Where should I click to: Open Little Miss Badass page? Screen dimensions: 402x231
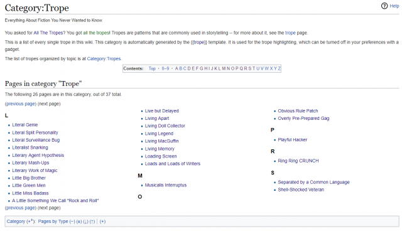click(x=30, y=193)
